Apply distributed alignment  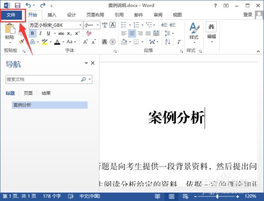click(x=156, y=33)
